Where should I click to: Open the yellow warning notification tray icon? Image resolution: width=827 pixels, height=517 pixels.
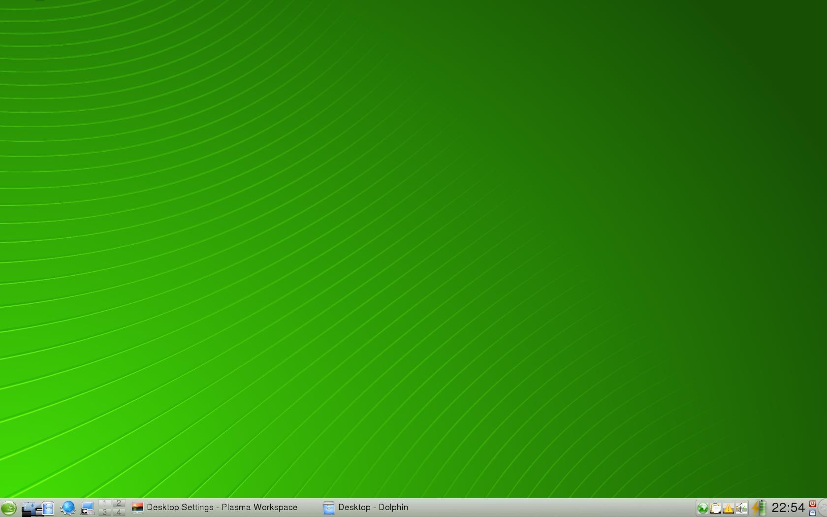(x=728, y=508)
